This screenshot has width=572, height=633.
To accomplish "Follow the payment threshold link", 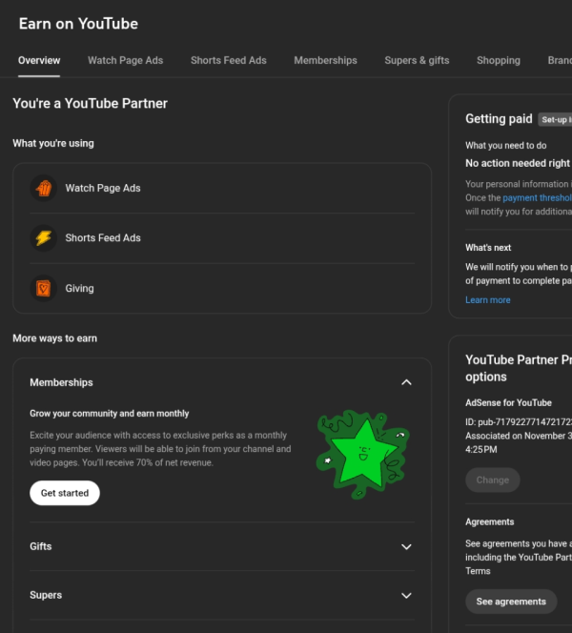I will (x=537, y=198).
